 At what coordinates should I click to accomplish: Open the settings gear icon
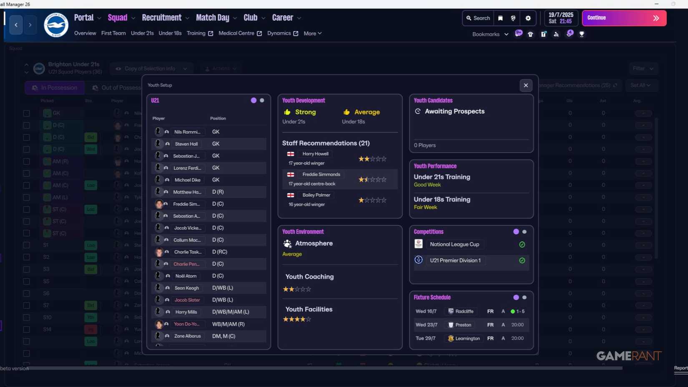528,18
